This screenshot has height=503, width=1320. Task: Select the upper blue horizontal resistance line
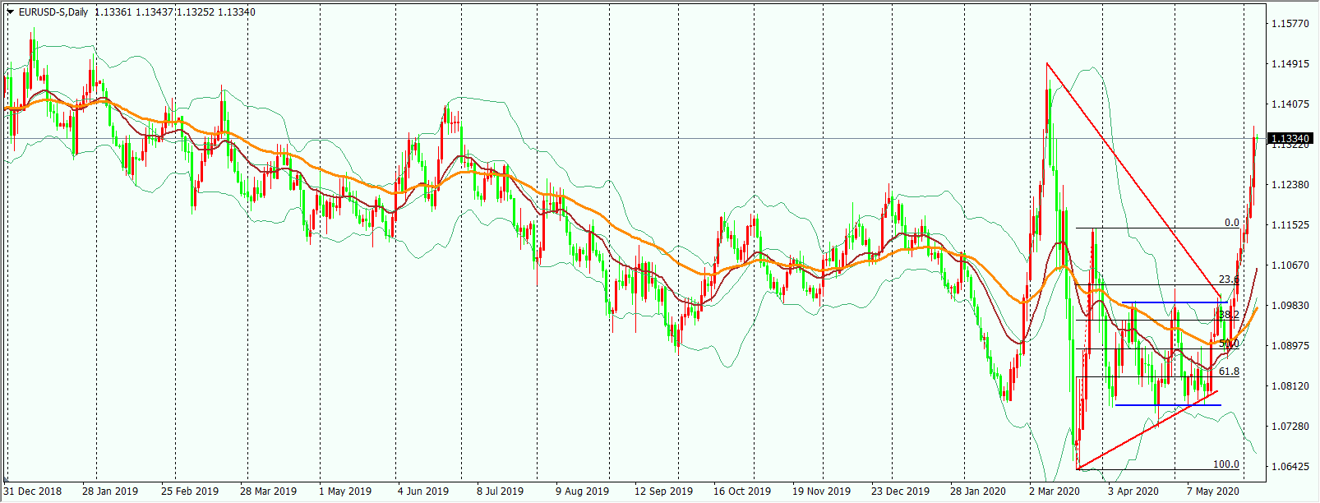tap(1175, 302)
